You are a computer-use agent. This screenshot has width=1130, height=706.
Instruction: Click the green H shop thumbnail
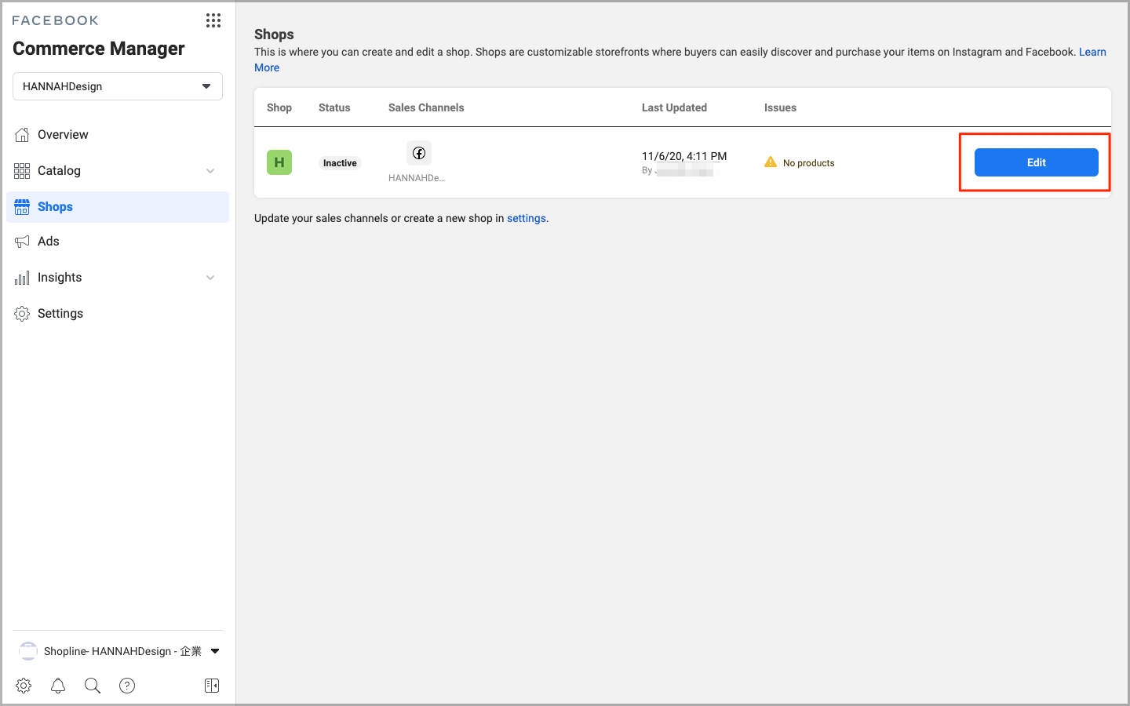pyautogui.click(x=279, y=162)
